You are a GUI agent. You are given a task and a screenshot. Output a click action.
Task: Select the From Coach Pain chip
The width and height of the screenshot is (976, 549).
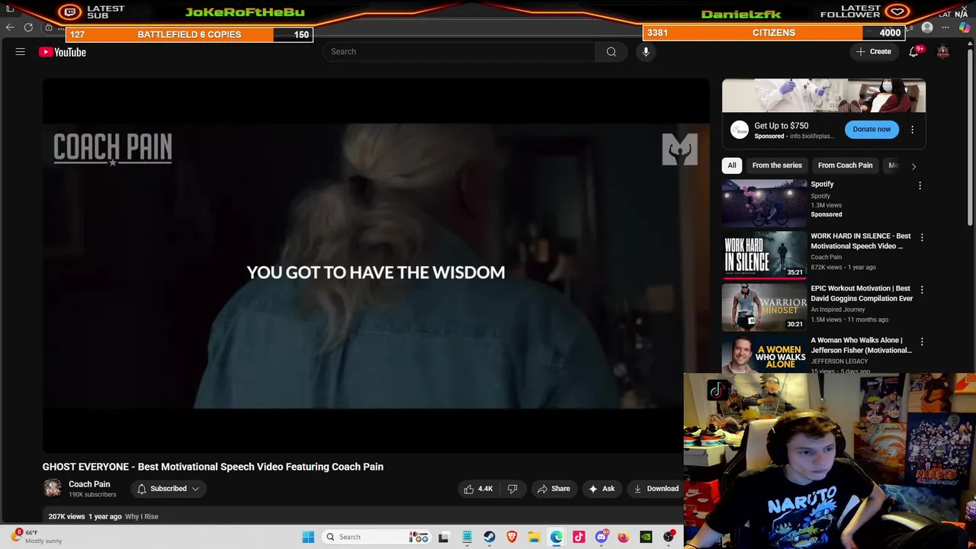(845, 165)
